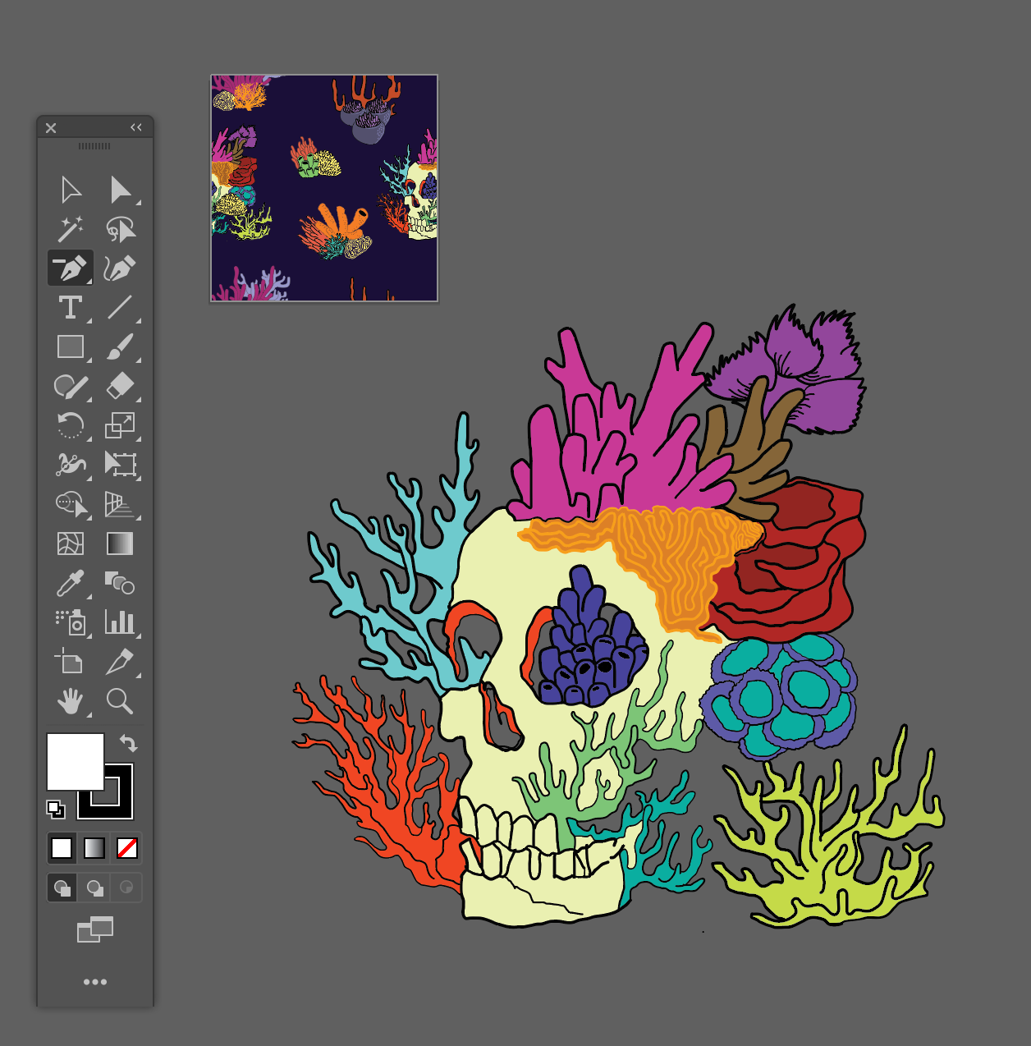1031x1046 pixels.
Task: Select the Type tool
Action: pos(71,307)
